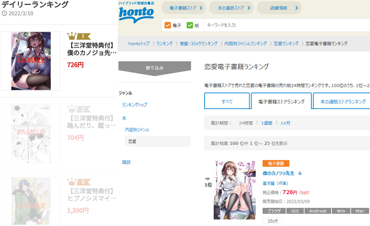Expand the 電子書籍ストア menu arrow
This screenshot has height=226, width=370.
point(201,8)
